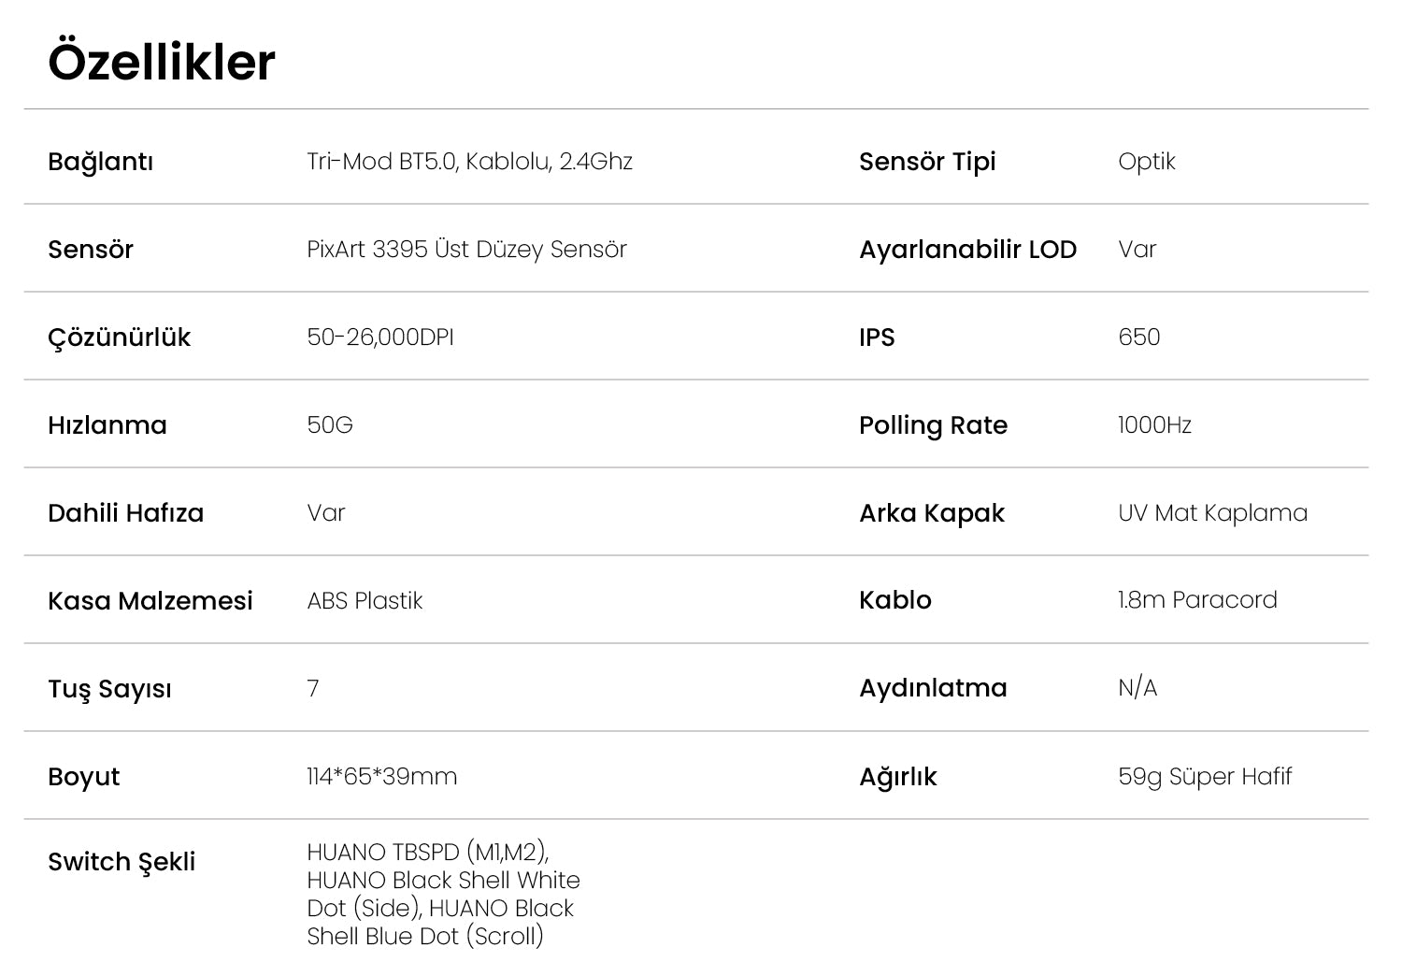Select the 1000Hz polling rate value

1154,425
